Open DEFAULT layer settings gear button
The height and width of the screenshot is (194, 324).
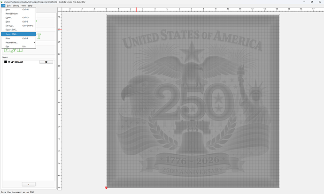pos(46,62)
